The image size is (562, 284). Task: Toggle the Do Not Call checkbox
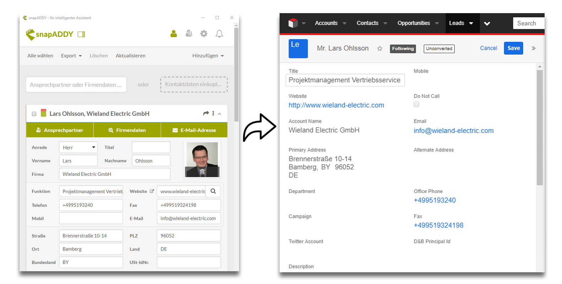click(x=416, y=104)
